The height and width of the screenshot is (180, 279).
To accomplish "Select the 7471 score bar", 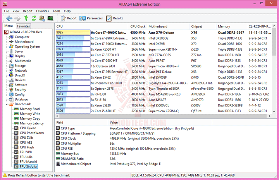I will tap(73, 38).
